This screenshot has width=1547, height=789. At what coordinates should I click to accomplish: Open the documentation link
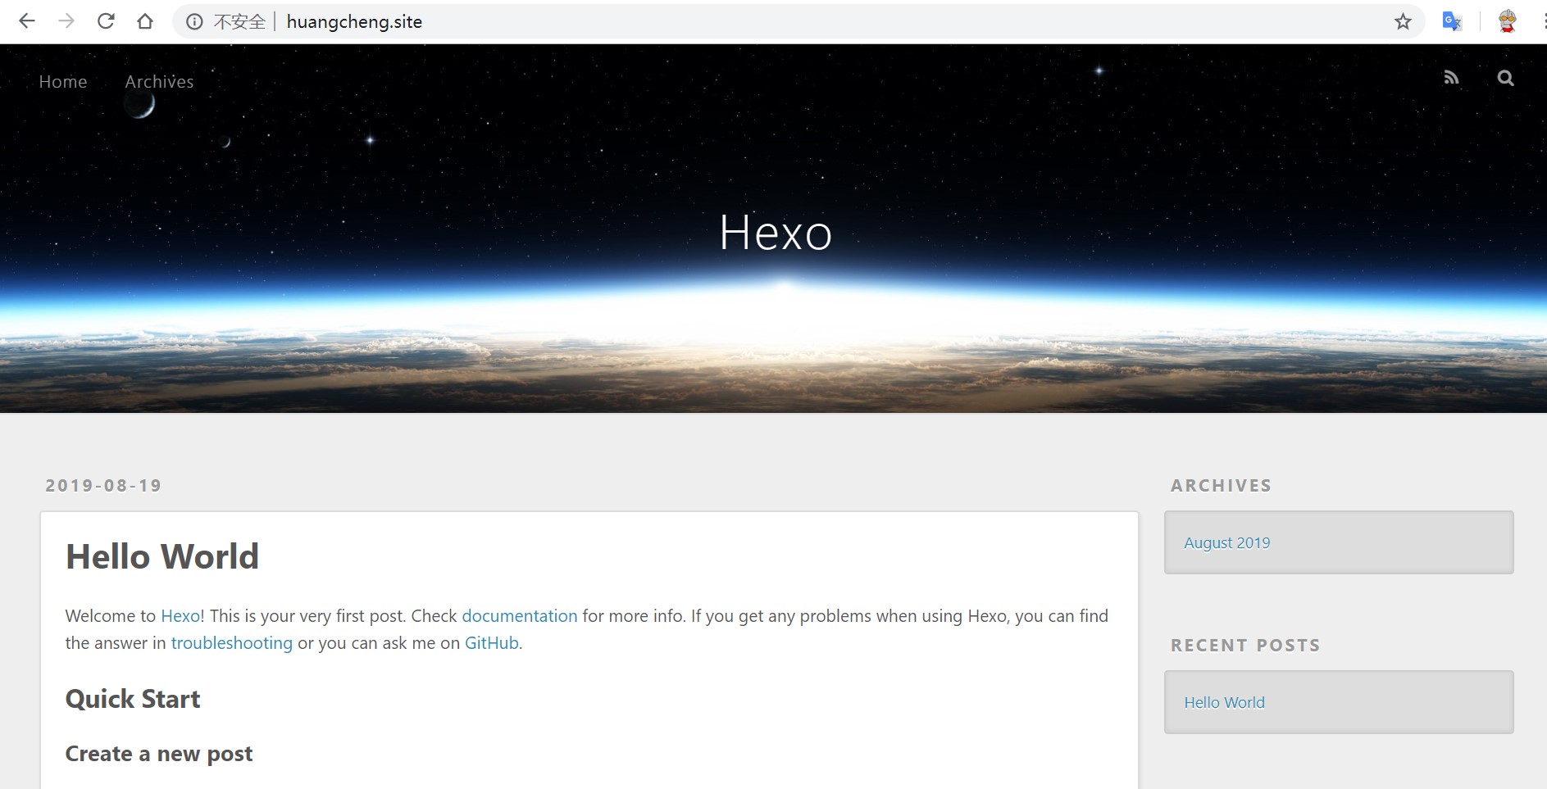(519, 616)
